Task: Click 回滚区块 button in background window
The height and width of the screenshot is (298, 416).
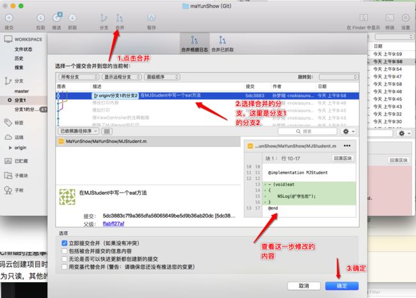Action: coord(399,160)
